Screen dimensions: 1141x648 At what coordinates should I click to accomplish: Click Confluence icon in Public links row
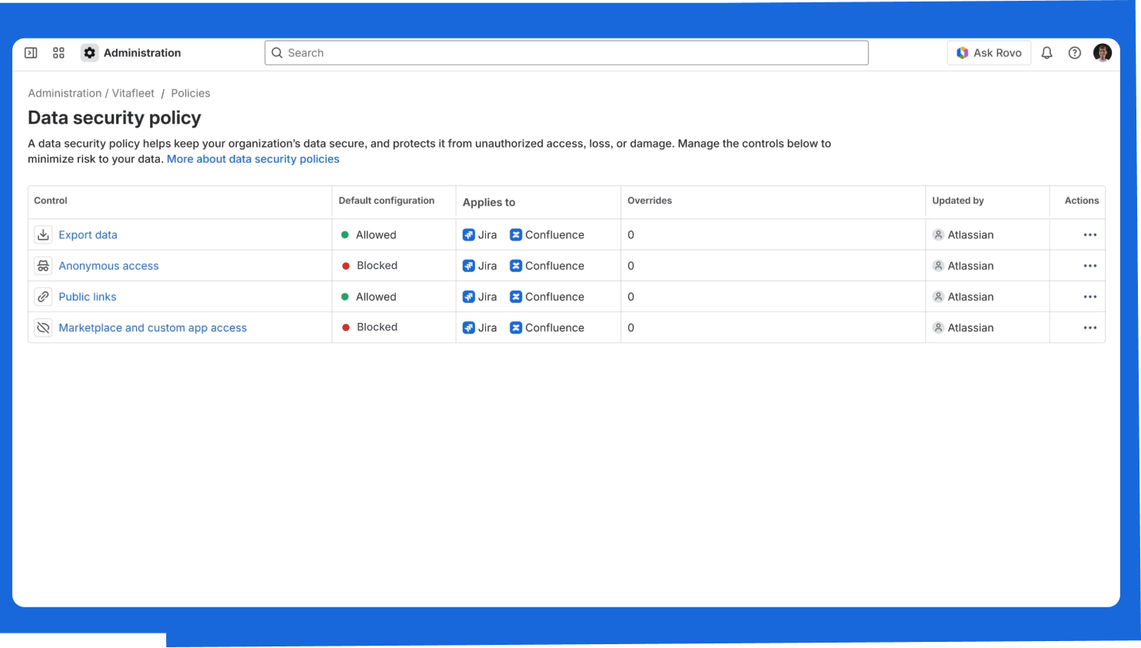coord(516,297)
